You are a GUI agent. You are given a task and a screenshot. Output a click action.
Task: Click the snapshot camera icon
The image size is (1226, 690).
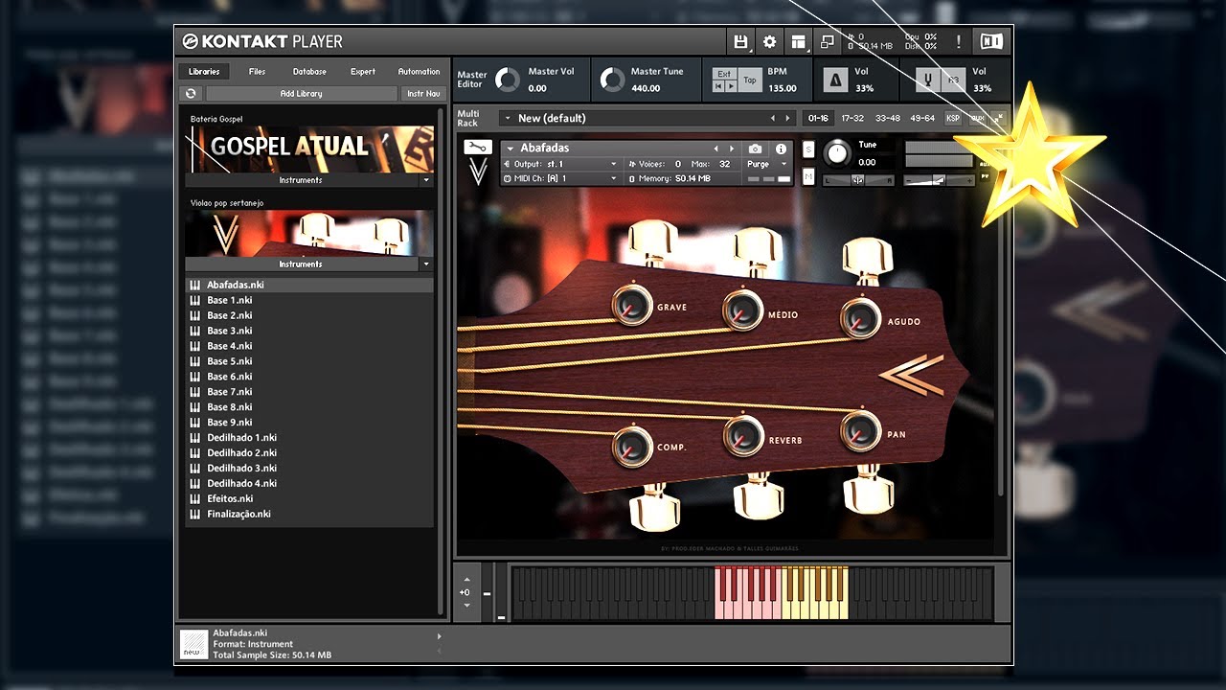tap(755, 149)
